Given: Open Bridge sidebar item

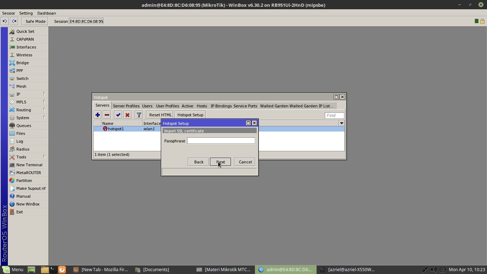Looking at the screenshot, I should click(28, 63).
